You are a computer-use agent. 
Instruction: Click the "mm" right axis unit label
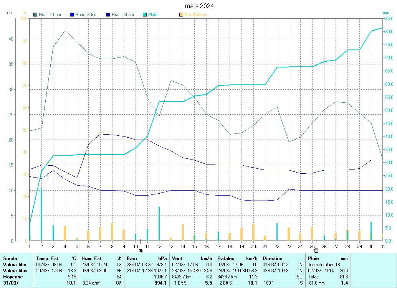click(386, 13)
